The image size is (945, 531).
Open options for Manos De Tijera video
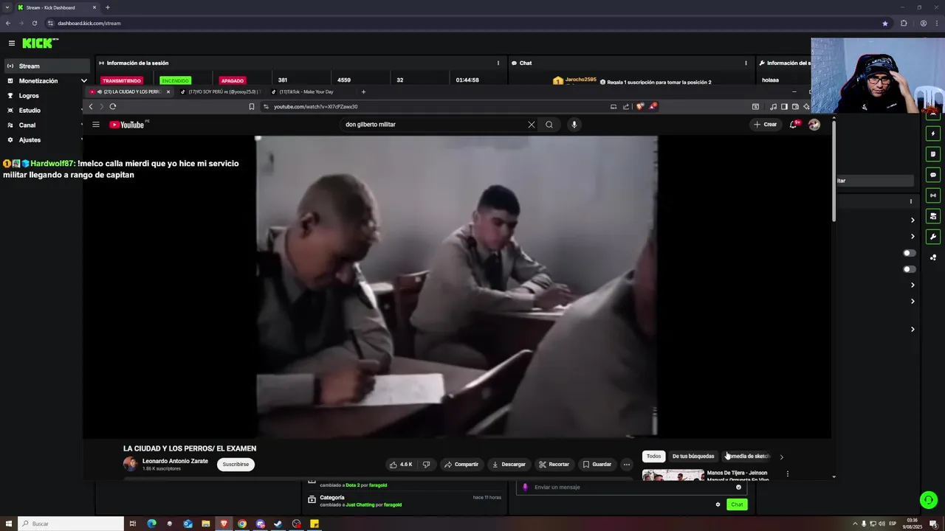pyautogui.click(x=787, y=473)
